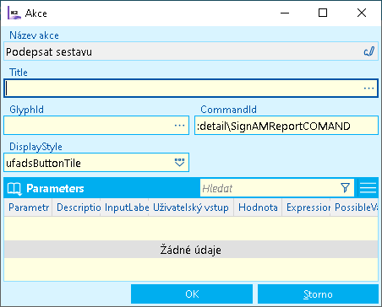Confirm the dialog with OK

coord(192,294)
